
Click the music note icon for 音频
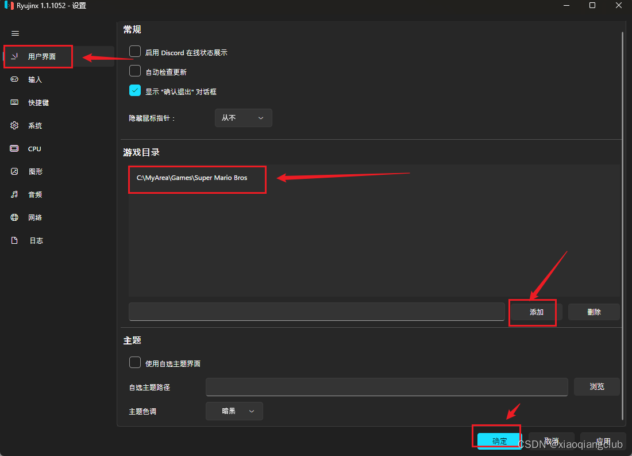tap(15, 194)
